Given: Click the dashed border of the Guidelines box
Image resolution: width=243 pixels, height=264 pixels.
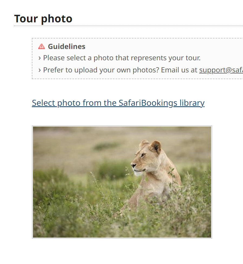Looking at the screenshot, I should coord(135,38).
